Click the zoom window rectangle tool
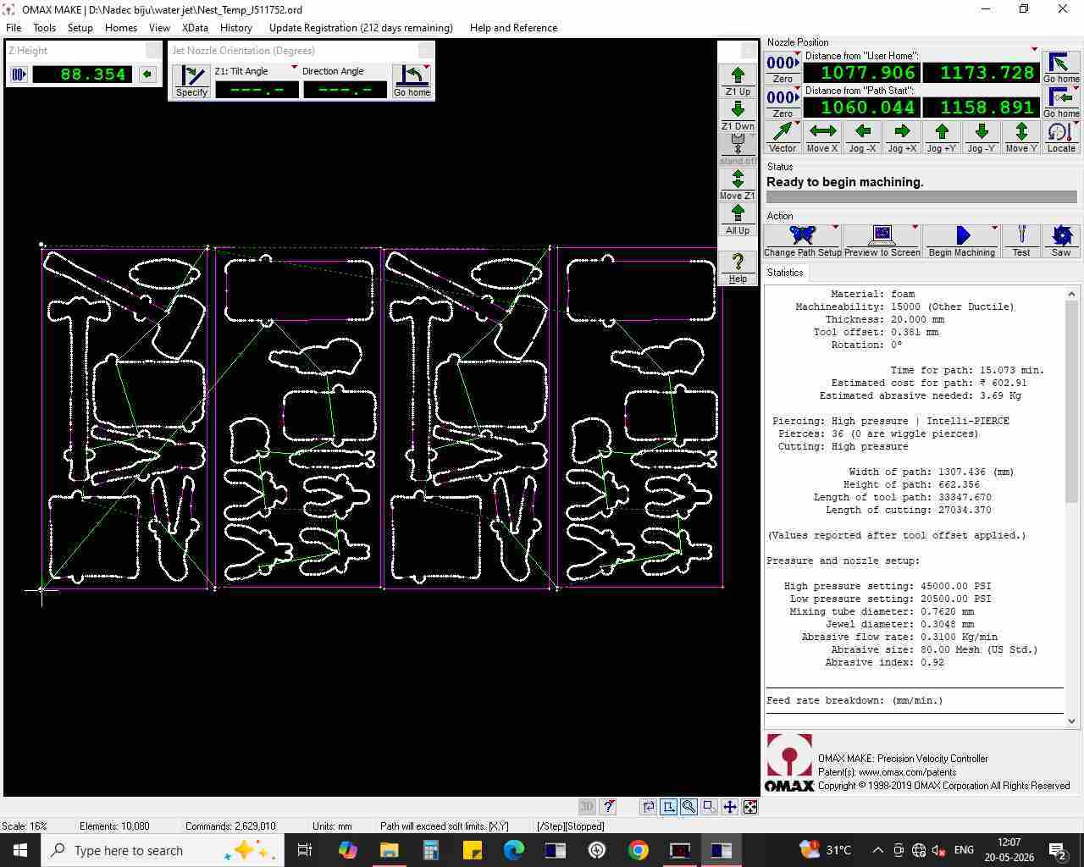 tap(710, 807)
